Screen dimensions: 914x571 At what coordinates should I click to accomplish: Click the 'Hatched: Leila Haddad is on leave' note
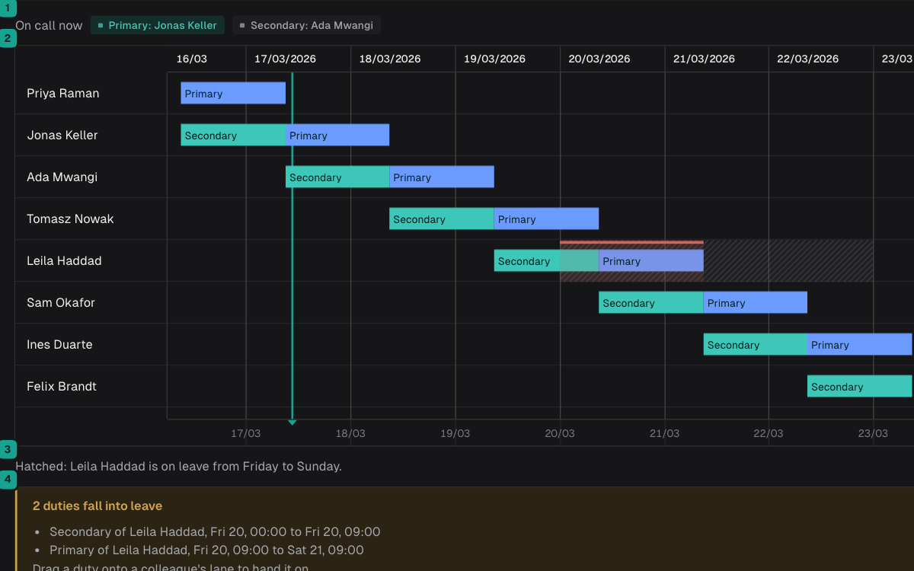(x=178, y=466)
